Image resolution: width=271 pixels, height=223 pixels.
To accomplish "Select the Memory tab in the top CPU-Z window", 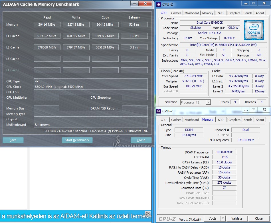I will [x=208, y=13].
